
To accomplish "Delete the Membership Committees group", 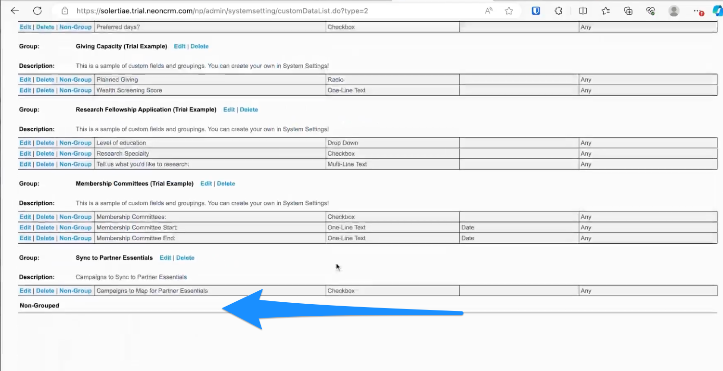I will tap(226, 184).
